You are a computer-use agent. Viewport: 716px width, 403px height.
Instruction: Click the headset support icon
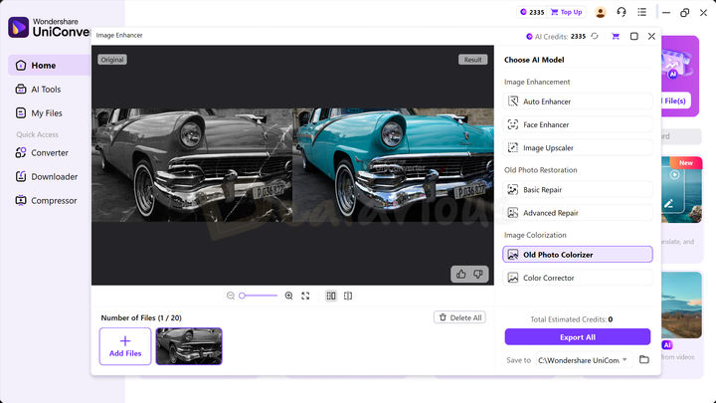tap(621, 12)
